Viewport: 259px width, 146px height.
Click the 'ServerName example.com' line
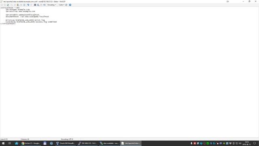[x=18, y=10]
